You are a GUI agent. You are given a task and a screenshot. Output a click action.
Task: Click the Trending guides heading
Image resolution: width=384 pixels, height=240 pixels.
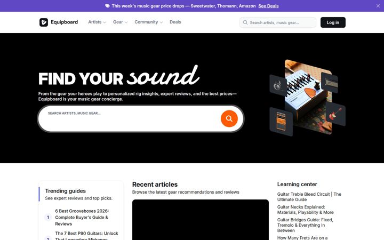66,191
